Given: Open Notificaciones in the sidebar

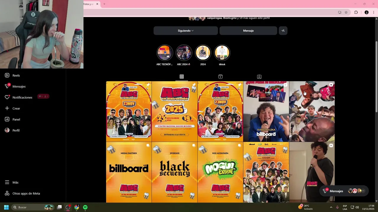Looking at the screenshot, I should tap(18, 97).
